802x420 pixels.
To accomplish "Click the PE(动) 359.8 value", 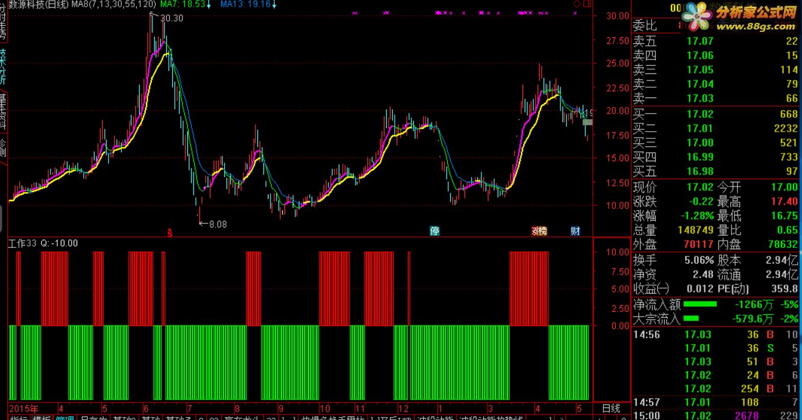I will (784, 289).
